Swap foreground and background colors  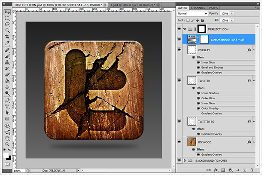point(9,150)
